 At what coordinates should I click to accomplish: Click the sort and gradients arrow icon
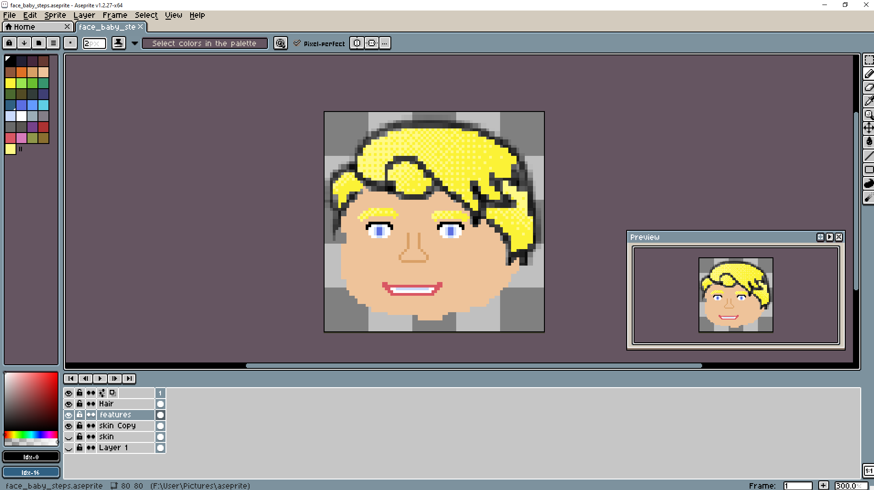[24, 43]
